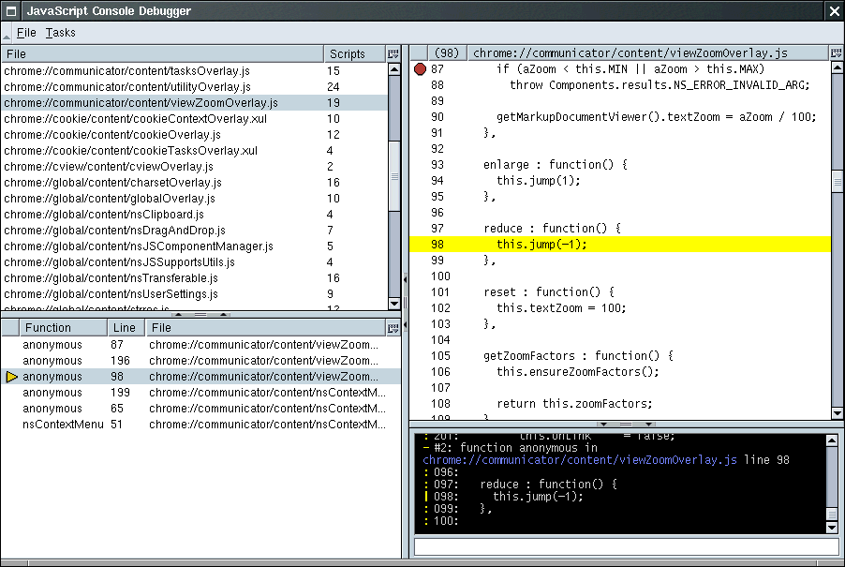Select the anonymous frame at line 98
The image size is (845, 567).
(201, 377)
